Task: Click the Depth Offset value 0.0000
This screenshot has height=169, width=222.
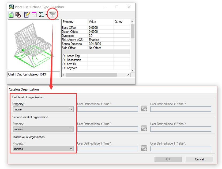Action: point(93,32)
